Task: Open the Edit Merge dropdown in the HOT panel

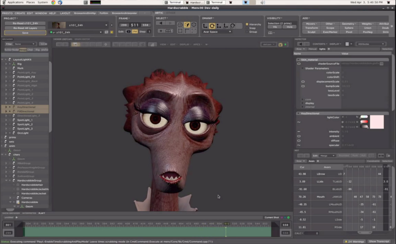Action: coord(327,155)
